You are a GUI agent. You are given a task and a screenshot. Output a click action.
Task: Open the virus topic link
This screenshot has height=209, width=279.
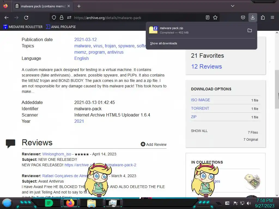98,46
